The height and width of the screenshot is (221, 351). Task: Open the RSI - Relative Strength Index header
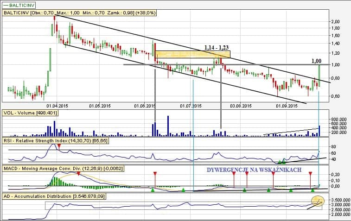[x=56, y=139]
